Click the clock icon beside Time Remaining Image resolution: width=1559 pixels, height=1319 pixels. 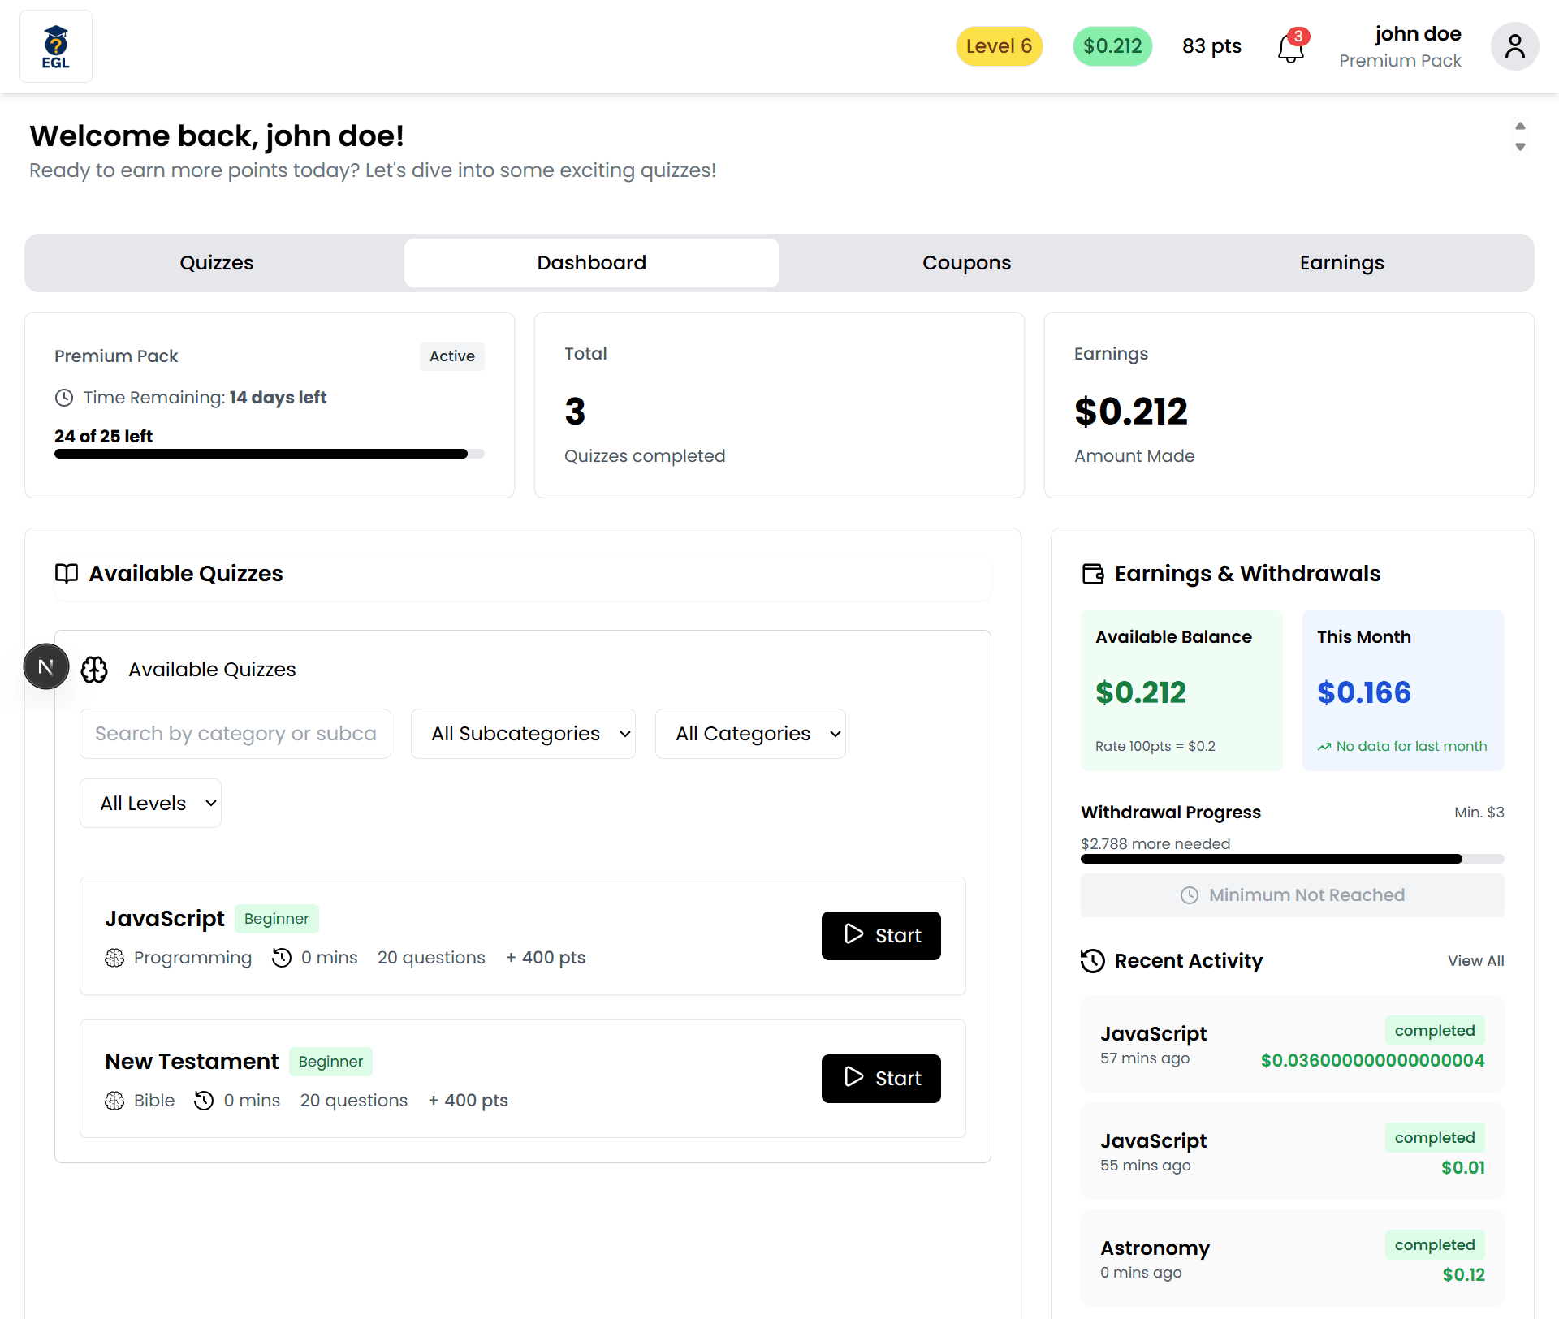pos(64,398)
